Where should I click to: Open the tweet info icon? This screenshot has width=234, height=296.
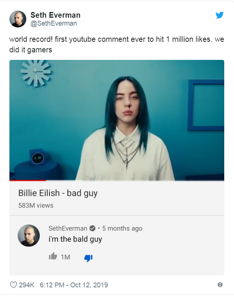click(220, 285)
